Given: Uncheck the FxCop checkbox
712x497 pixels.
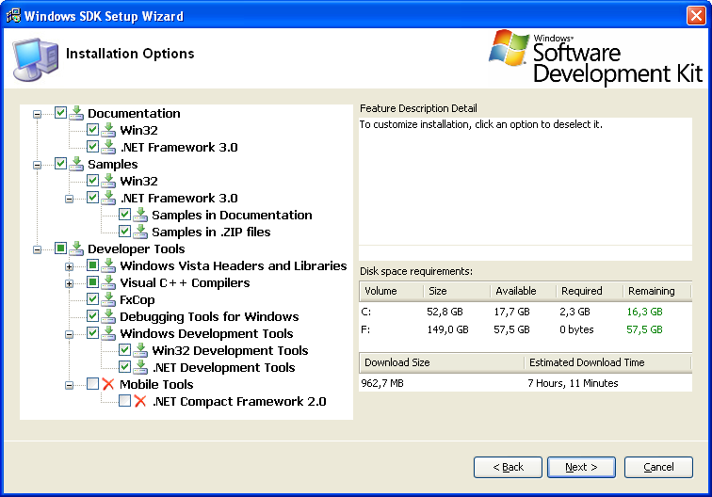Looking at the screenshot, I should (92, 298).
